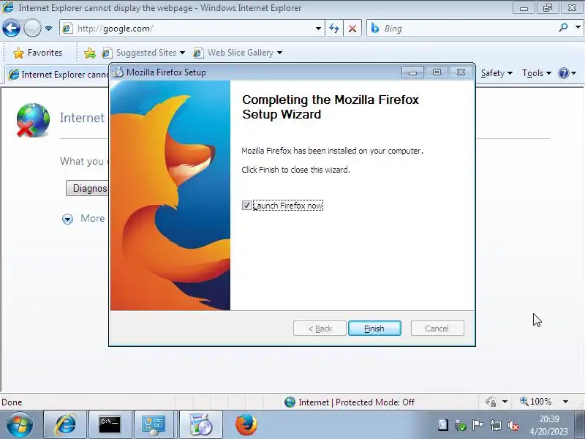Open the Windows Start orb
Screen dimensions: 585x439
pos(20,424)
